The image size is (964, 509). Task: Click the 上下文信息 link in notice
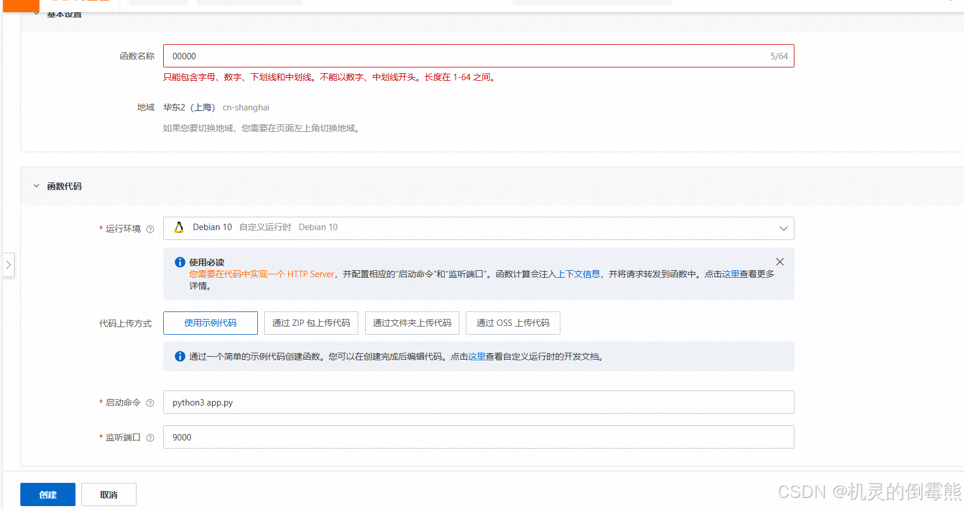click(x=578, y=274)
